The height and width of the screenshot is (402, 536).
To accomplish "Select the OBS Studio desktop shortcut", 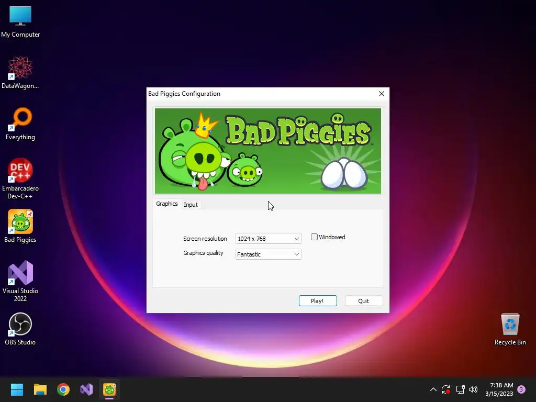I will pyautogui.click(x=20, y=329).
